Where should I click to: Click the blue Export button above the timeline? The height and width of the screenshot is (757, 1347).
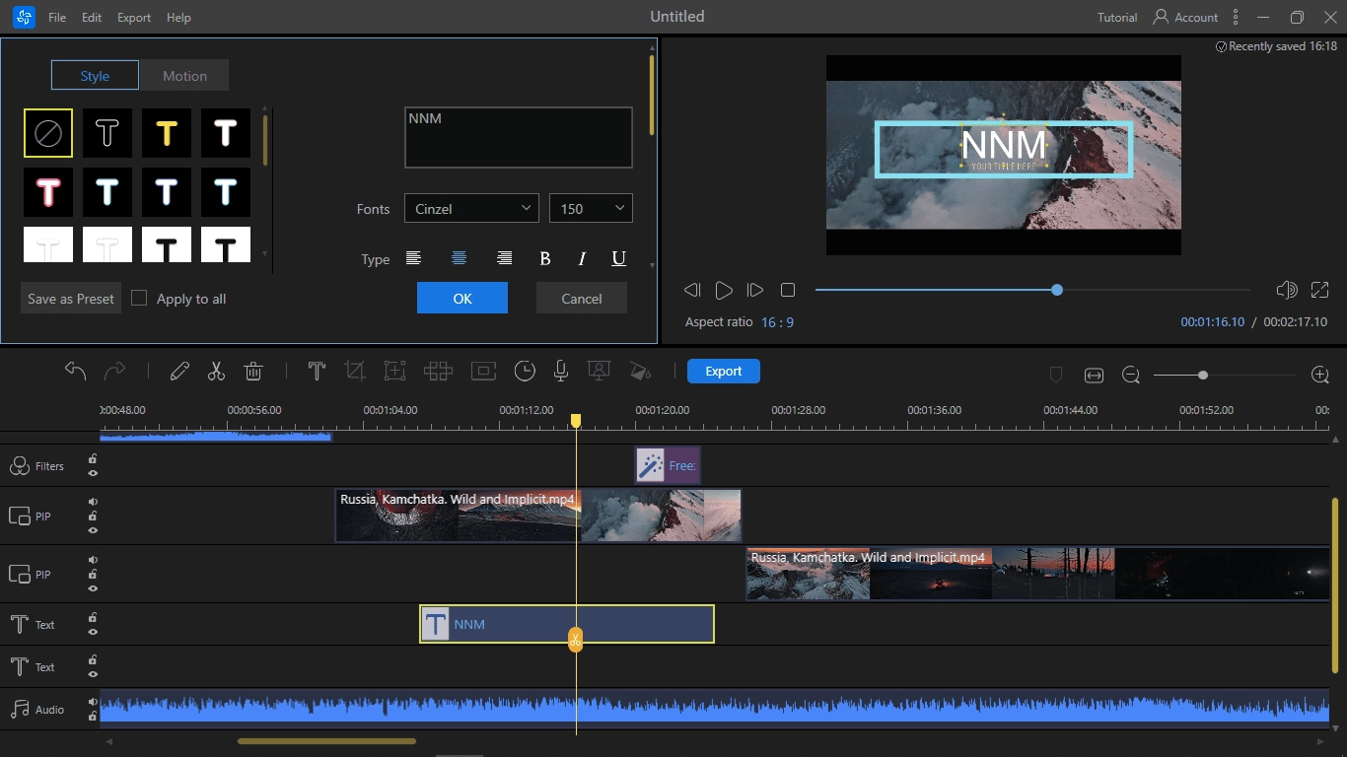point(724,371)
